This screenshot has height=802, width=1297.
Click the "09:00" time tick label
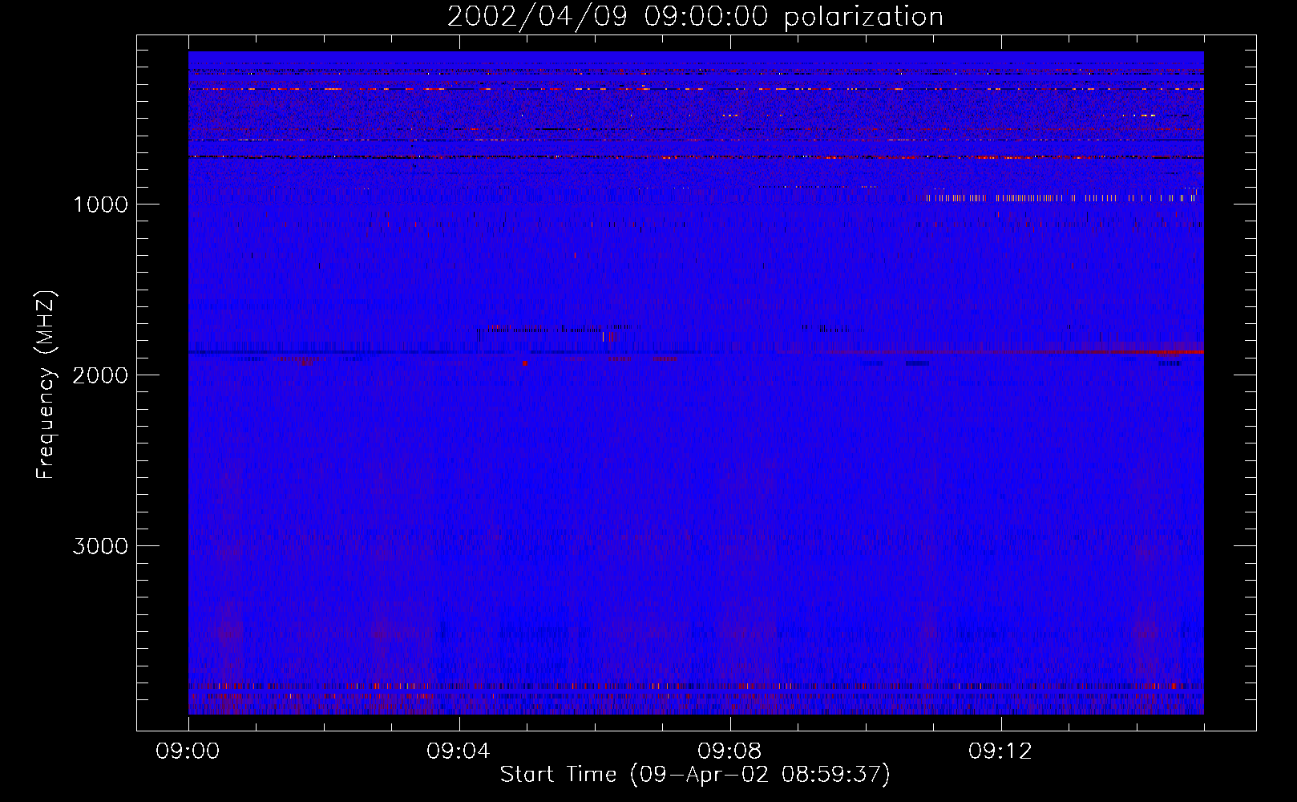tap(188, 751)
